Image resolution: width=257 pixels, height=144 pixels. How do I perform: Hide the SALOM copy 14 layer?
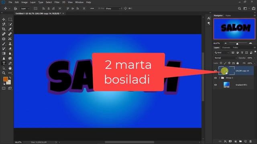[x=215, y=71]
